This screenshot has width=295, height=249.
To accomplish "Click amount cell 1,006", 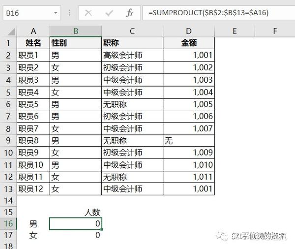I will tap(189, 117).
